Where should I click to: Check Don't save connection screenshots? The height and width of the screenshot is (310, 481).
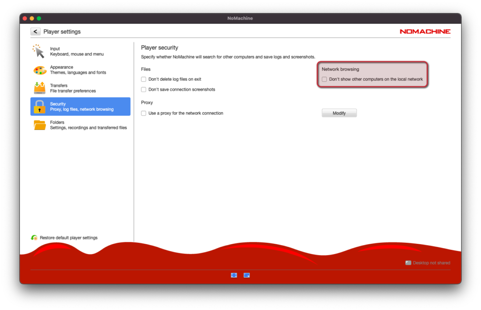point(144,90)
